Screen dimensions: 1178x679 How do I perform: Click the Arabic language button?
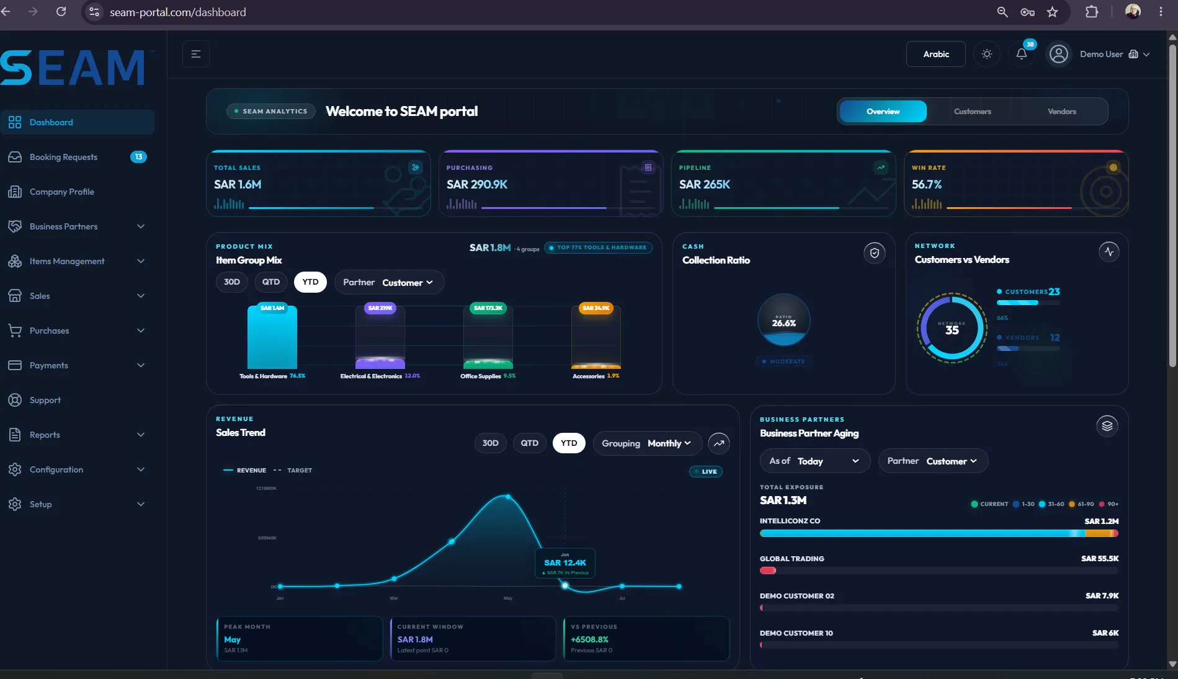(x=936, y=54)
